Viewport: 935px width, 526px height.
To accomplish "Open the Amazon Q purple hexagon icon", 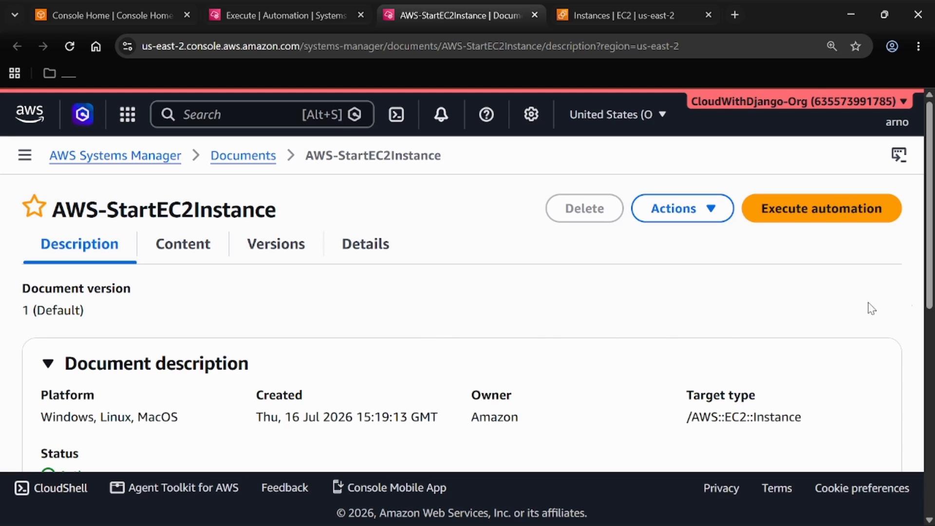I will tap(83, 114).
